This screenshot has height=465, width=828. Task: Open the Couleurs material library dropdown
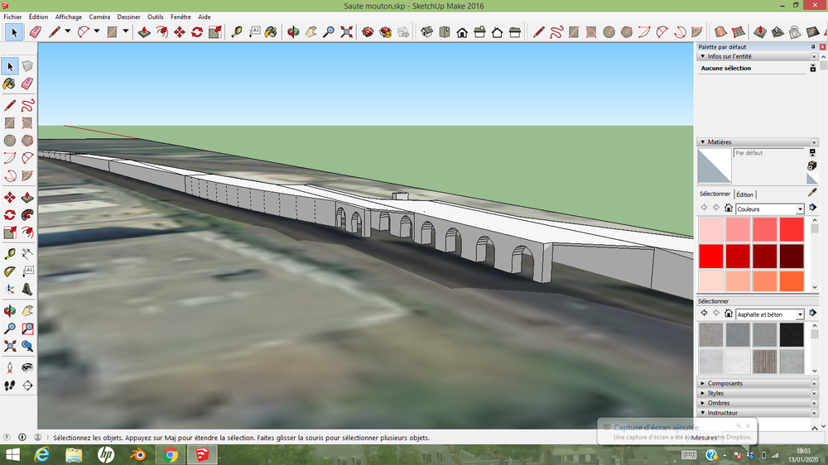800,209
